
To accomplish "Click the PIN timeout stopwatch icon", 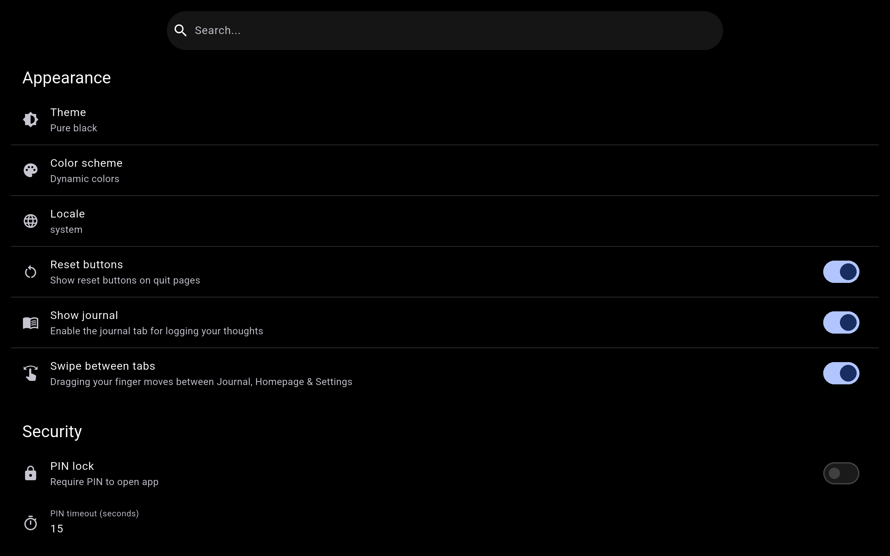I will pos(31,523).
